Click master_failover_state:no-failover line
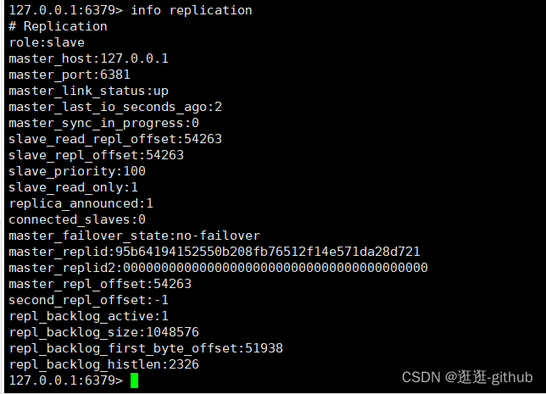 click(x=135, y=236)
